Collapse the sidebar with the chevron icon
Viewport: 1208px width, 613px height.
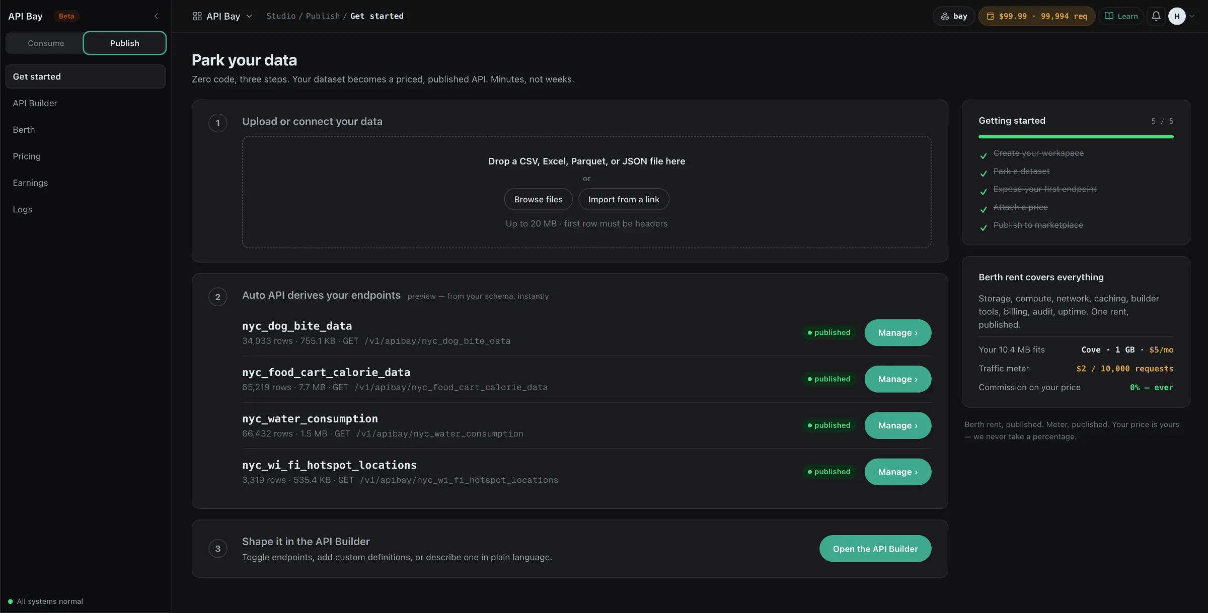(x=156, y=16)
